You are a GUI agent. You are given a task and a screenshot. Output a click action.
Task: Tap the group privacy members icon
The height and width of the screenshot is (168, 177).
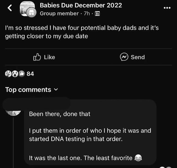(97, 14)
